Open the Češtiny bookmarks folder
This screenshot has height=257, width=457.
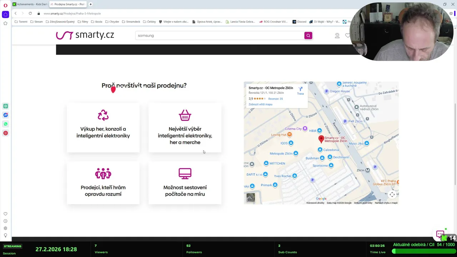tap(149, 22)
